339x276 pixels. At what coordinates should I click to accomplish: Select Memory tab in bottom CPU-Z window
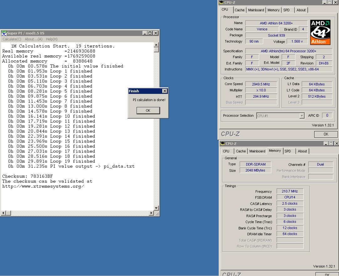275,151
